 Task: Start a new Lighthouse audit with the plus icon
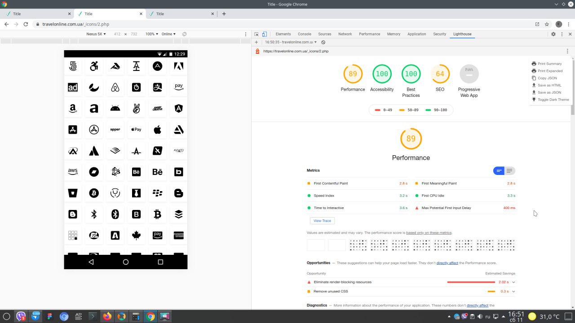pos(257,42)
